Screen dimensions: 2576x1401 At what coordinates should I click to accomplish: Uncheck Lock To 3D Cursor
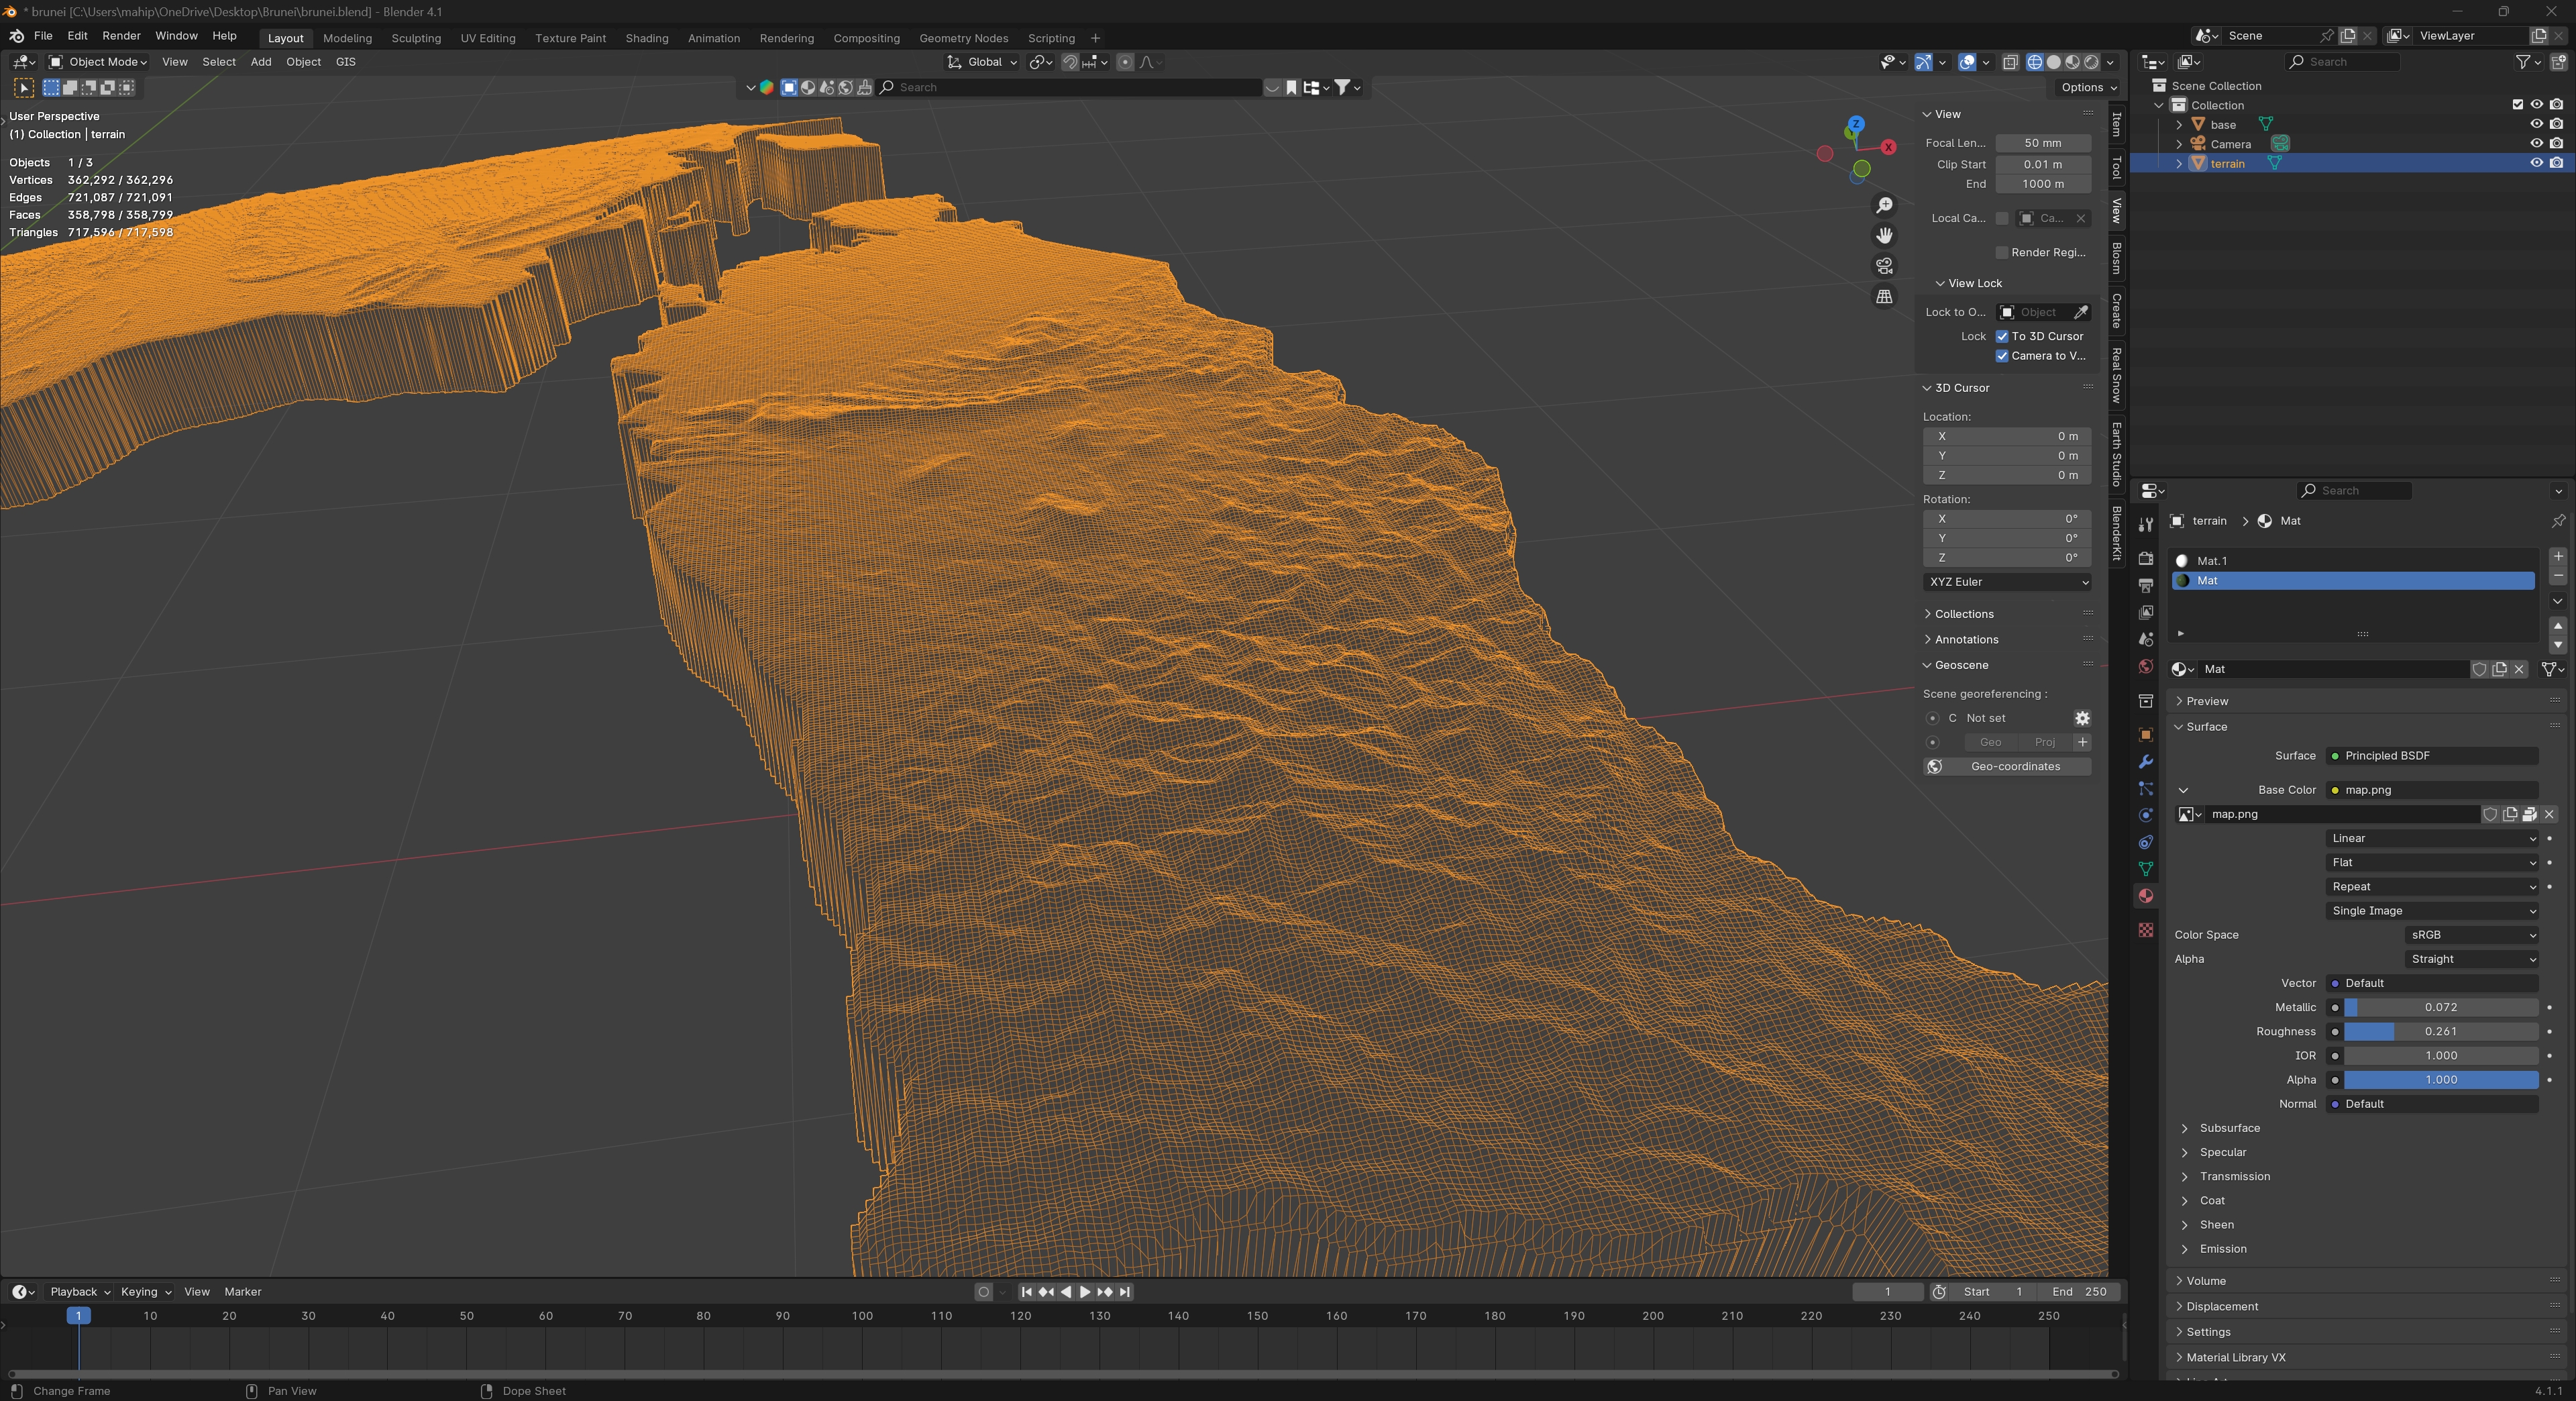[2002, 336]
